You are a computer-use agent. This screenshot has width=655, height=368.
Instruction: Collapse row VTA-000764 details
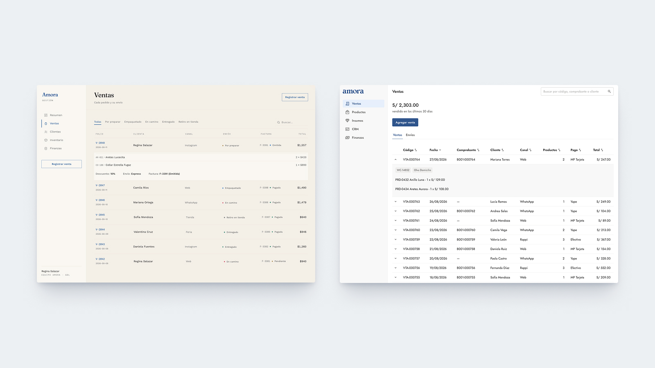pos(395,159)
